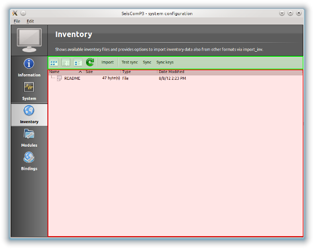314x249 pixels.
Task: Open the System panel in sidebar
Action: point(29,91)
